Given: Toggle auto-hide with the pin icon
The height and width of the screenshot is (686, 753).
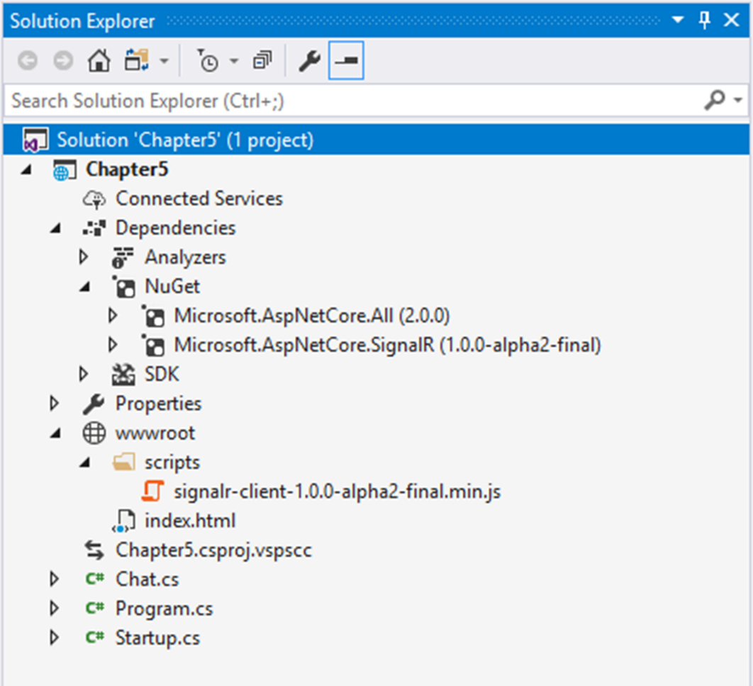Looking at the screenshot, I should point(704,20).
